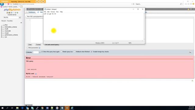This screenshot has height=110, width=195.
Task: Open the Recent navigation link
Action: point(4,21)
